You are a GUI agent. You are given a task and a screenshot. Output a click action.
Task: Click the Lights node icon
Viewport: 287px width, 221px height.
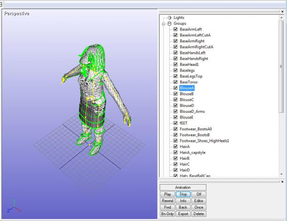169,17
